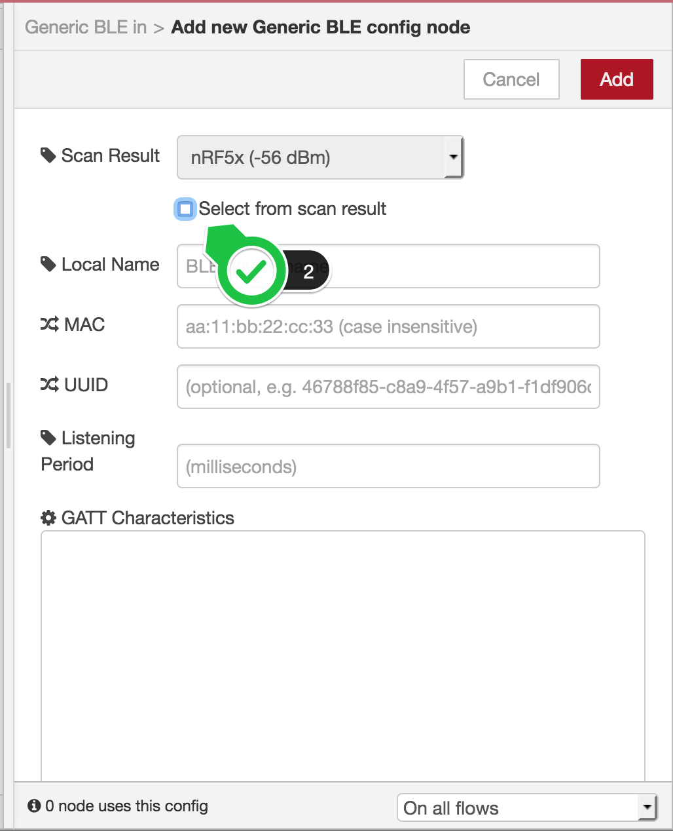This screenshot has height=831, width=673.
Task: Click the tag icon beside Scan Result
Action: (48, 155)
